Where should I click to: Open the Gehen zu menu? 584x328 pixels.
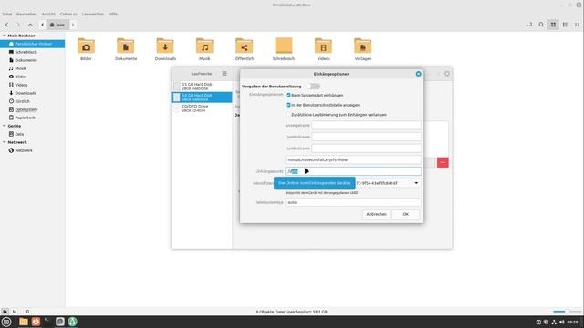point(68,14)
